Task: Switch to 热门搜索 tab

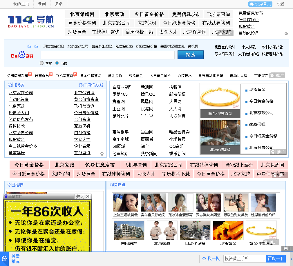Action: [x=16, y=85]
